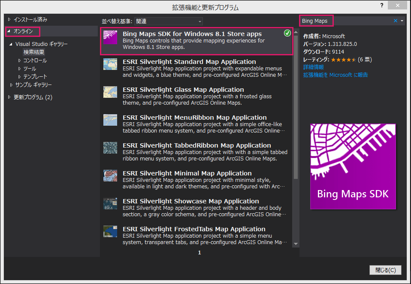Select the サンプル ギャラリー label

33,85
